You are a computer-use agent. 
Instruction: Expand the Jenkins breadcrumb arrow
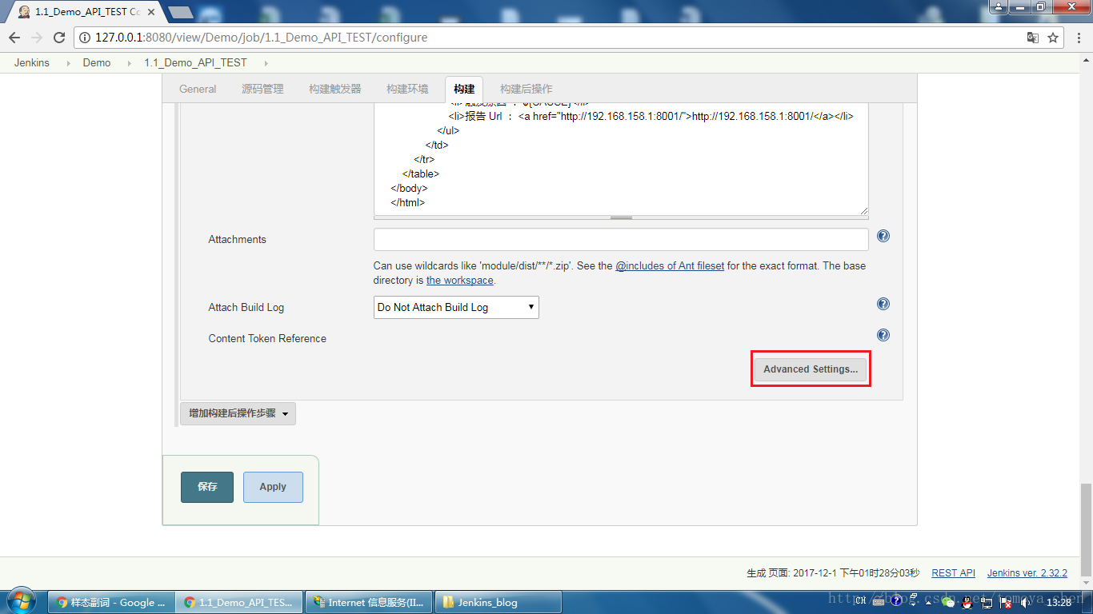coord(67,62)
